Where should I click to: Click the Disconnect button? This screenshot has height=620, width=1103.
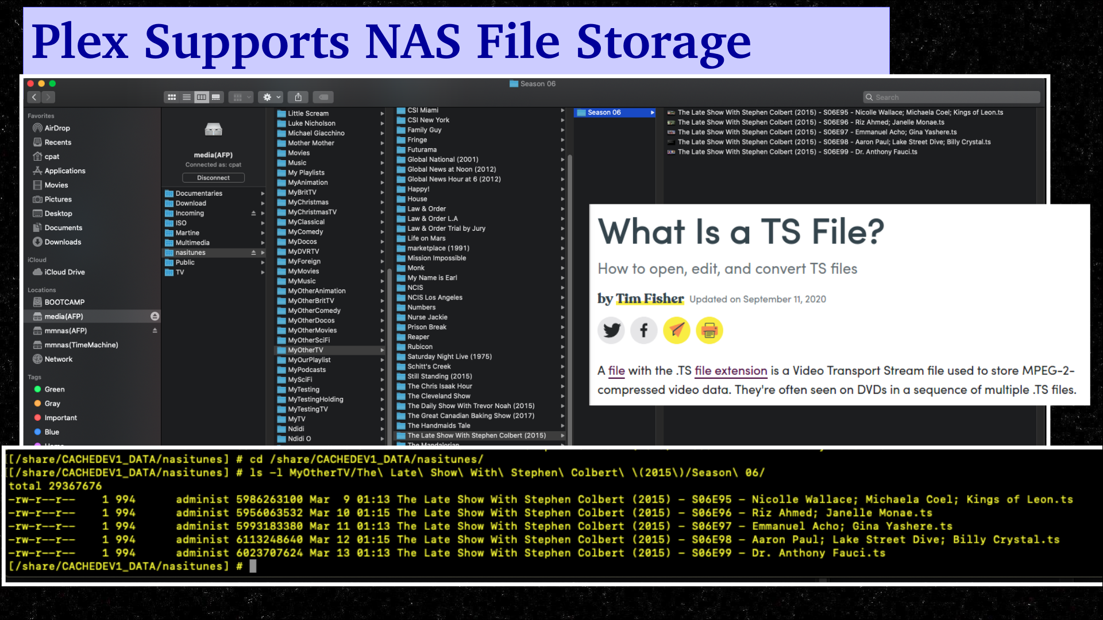pos(213,178)
